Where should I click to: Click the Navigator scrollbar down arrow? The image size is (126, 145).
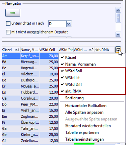click(x=118, y=34)
